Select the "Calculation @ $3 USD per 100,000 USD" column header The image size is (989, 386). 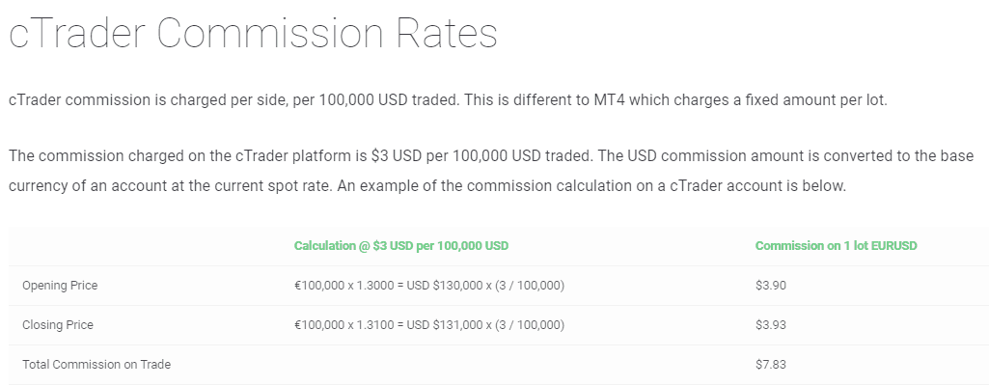[401, 246]
